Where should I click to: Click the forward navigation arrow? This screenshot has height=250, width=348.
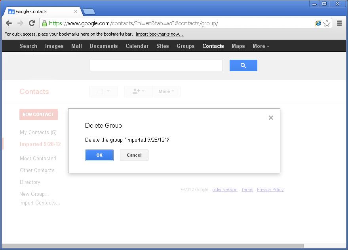click(20, 23)
